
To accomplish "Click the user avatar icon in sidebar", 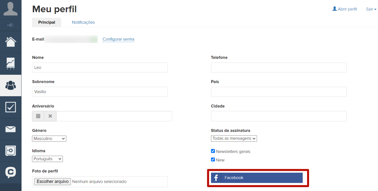I will click(10, 9).
